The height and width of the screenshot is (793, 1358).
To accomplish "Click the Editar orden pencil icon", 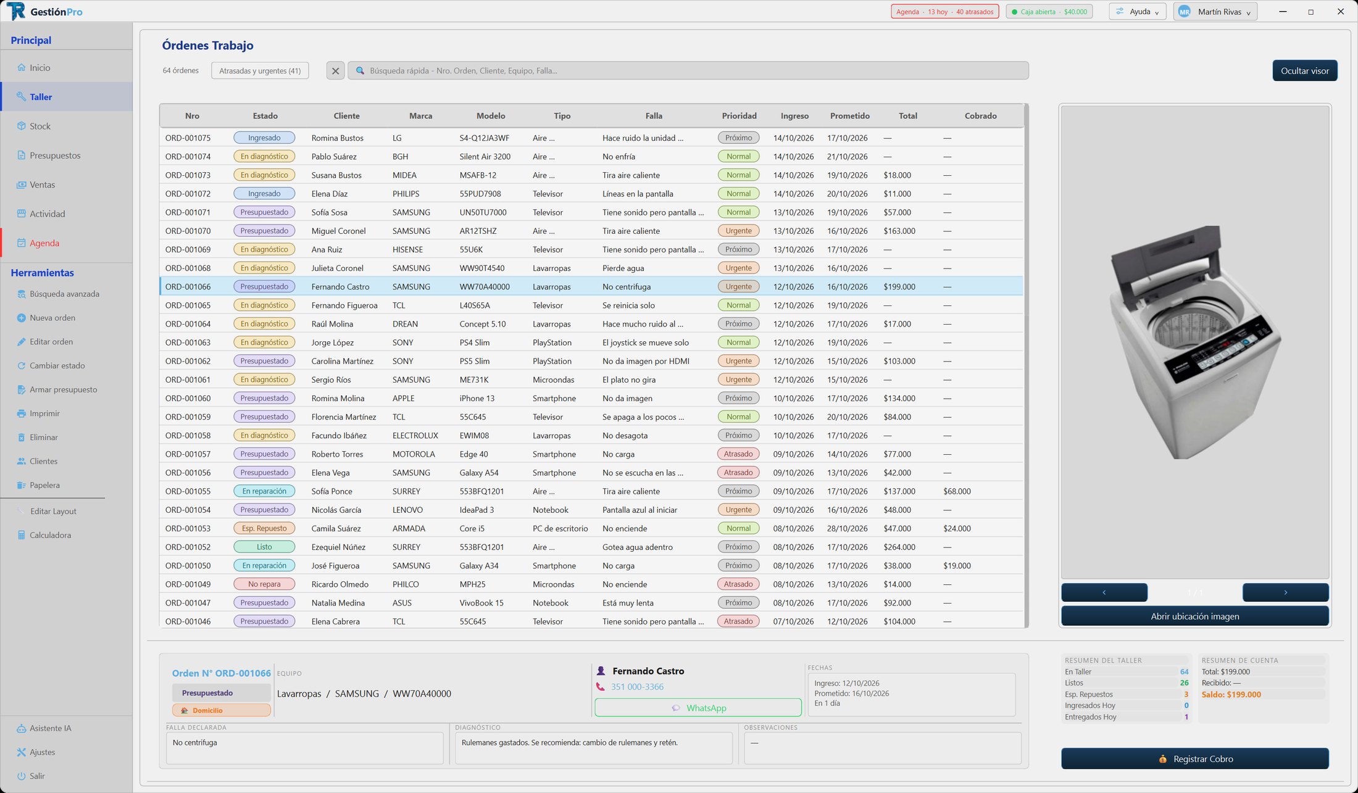I will point(22,342).
